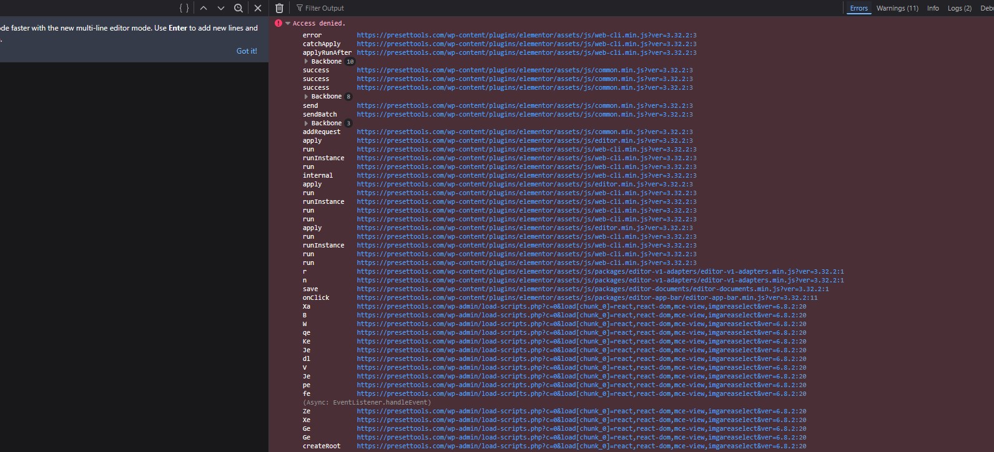994x452 pixels.
Task: Pretty print code with the braces icon
Action: [x=184, y=8]
